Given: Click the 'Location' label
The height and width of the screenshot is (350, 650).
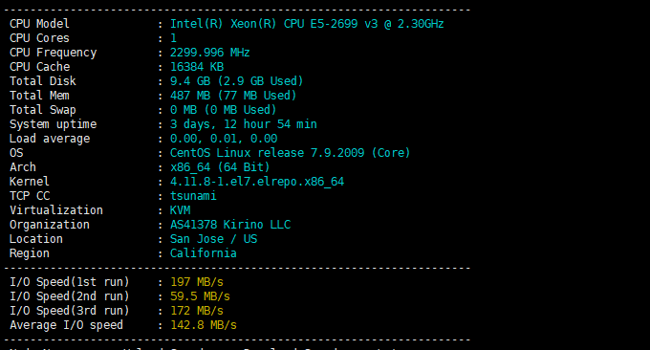Looking at the screenshot, I should coord(36,239).
